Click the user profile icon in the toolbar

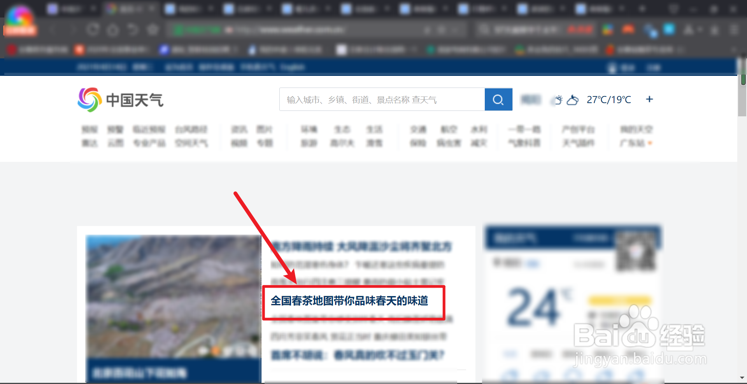pyautogui.click(x=689, y=29)
